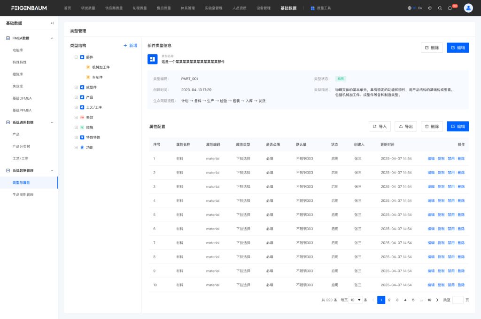
Task: Collapse the 系统数据管理 sidebar group chevron
Action: (52, 171)
